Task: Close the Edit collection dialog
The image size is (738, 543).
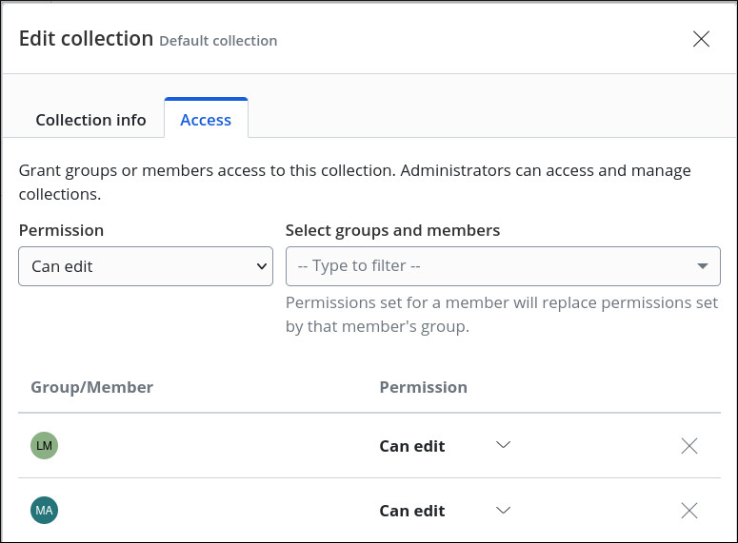Action: click(701, 39)
